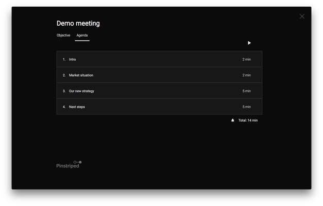Click the Pinstriped wordmark text

(67, 166)
